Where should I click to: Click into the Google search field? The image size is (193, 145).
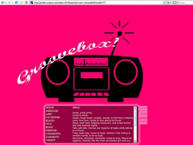point(185,2)
